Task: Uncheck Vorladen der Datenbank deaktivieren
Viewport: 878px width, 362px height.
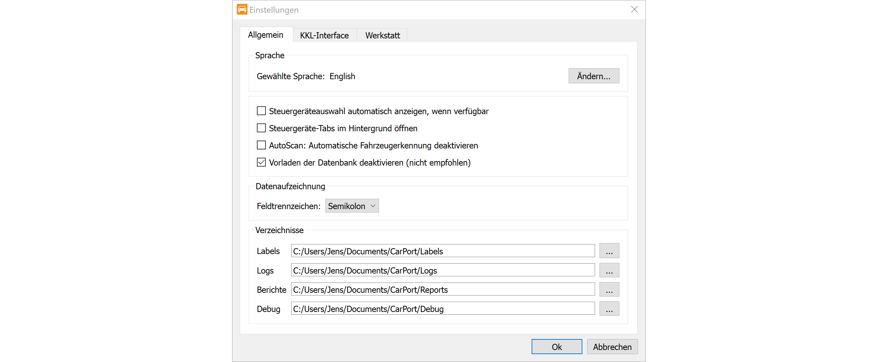Action: point(261,162)
